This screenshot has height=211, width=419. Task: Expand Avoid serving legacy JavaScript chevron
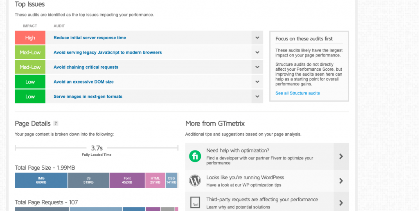pyautogui.click(x=257, y=52)
